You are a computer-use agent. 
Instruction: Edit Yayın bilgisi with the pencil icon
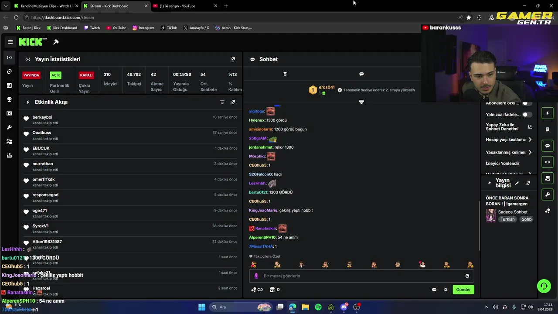coord(517,183)
